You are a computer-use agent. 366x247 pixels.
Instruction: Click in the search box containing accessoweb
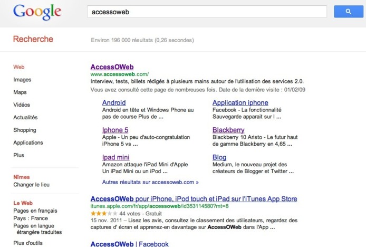click(206, 12)
